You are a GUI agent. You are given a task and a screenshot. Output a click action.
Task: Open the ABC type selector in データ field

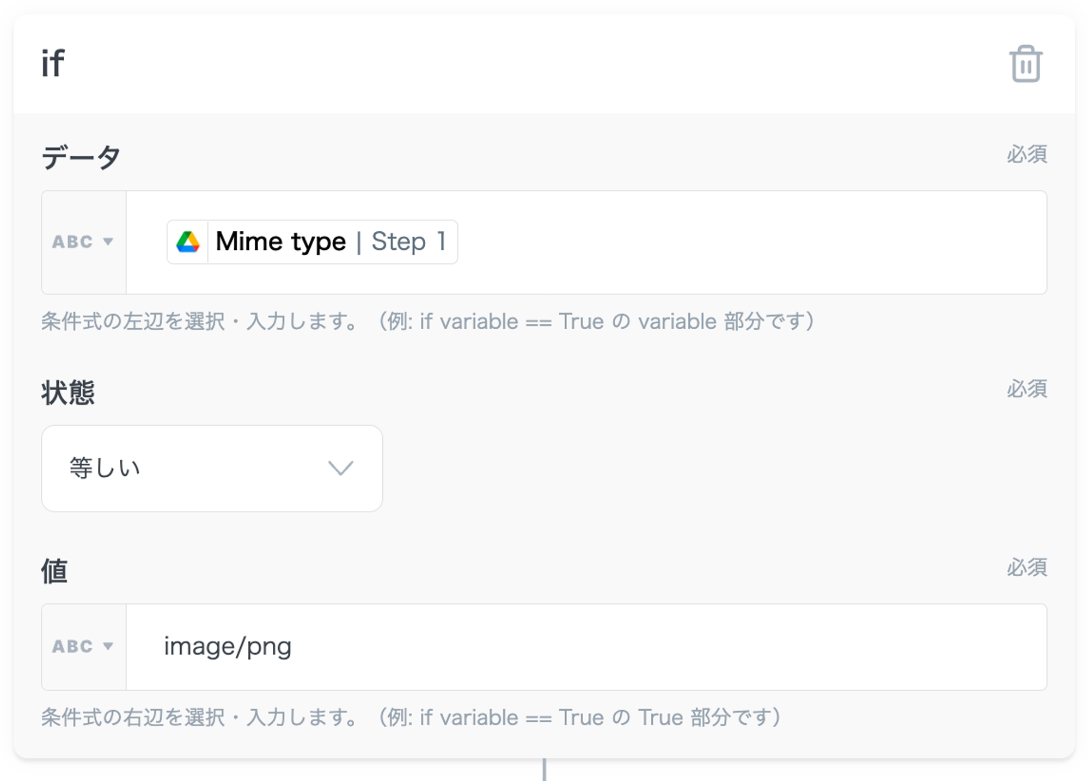pos(83,242)
